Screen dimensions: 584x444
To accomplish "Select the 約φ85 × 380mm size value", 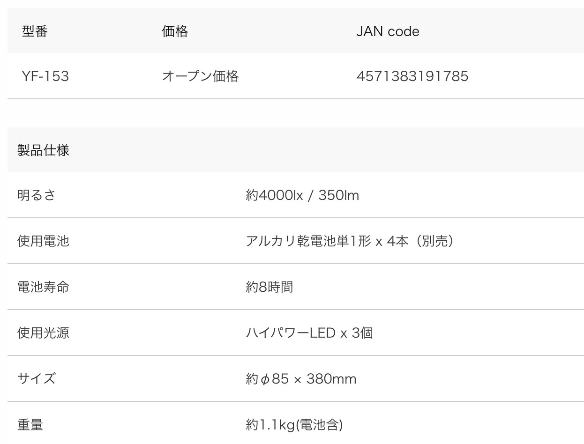I will [301, 378].
